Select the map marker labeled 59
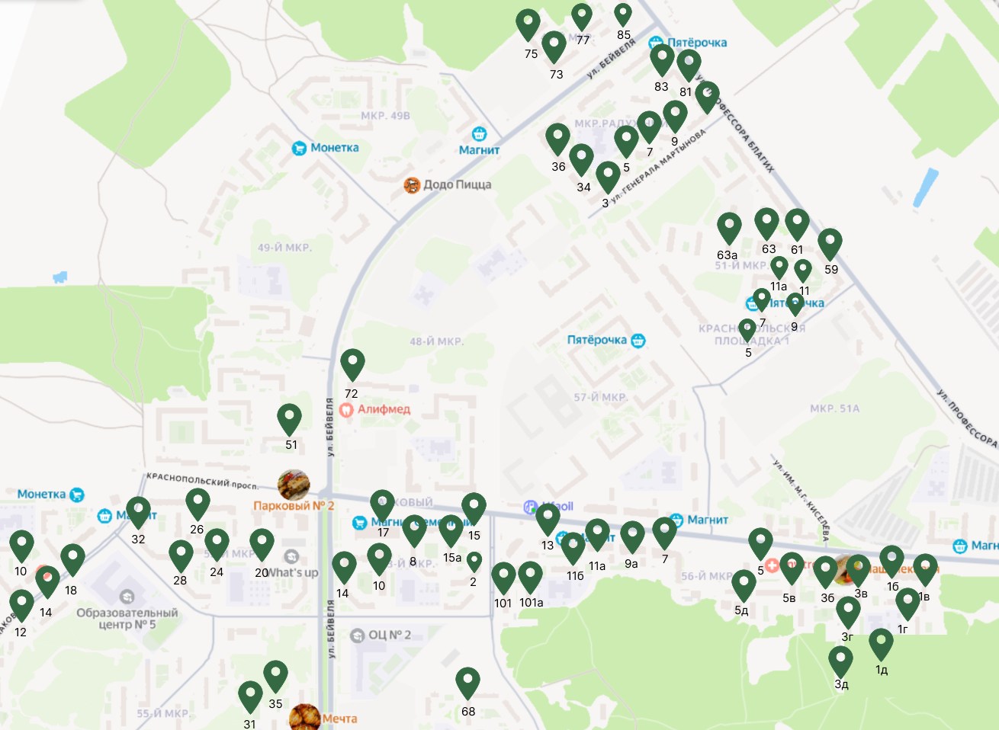 [830, 245]
